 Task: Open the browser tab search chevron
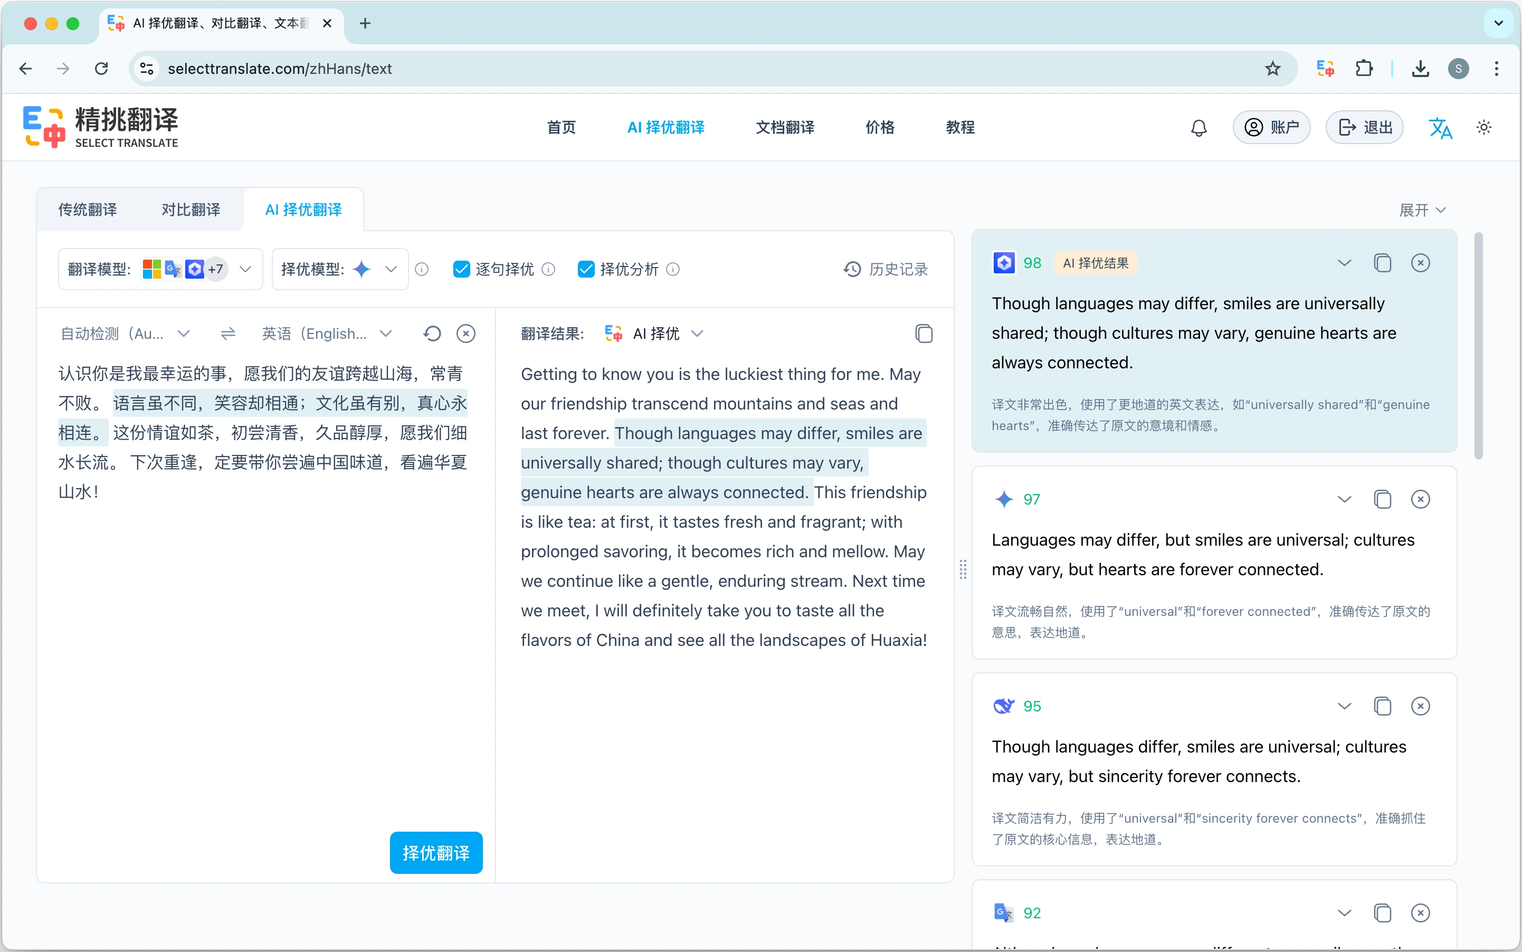(x=1498, y=23)
